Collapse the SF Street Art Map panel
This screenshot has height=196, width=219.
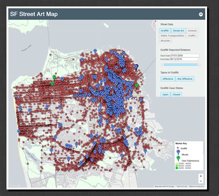pyautogui.click(x=201, y=14)
